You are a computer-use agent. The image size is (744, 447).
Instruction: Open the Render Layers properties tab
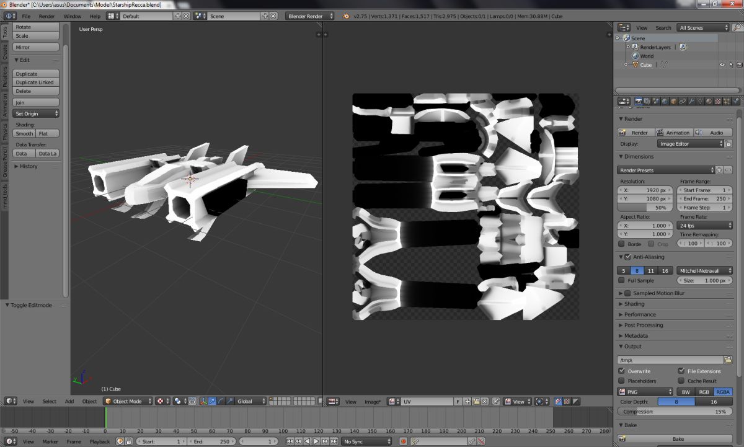[647, 101]
